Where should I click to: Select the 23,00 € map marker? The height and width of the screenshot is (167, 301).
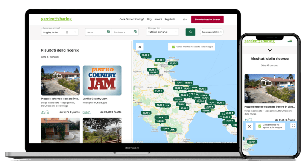coord(181,105)
